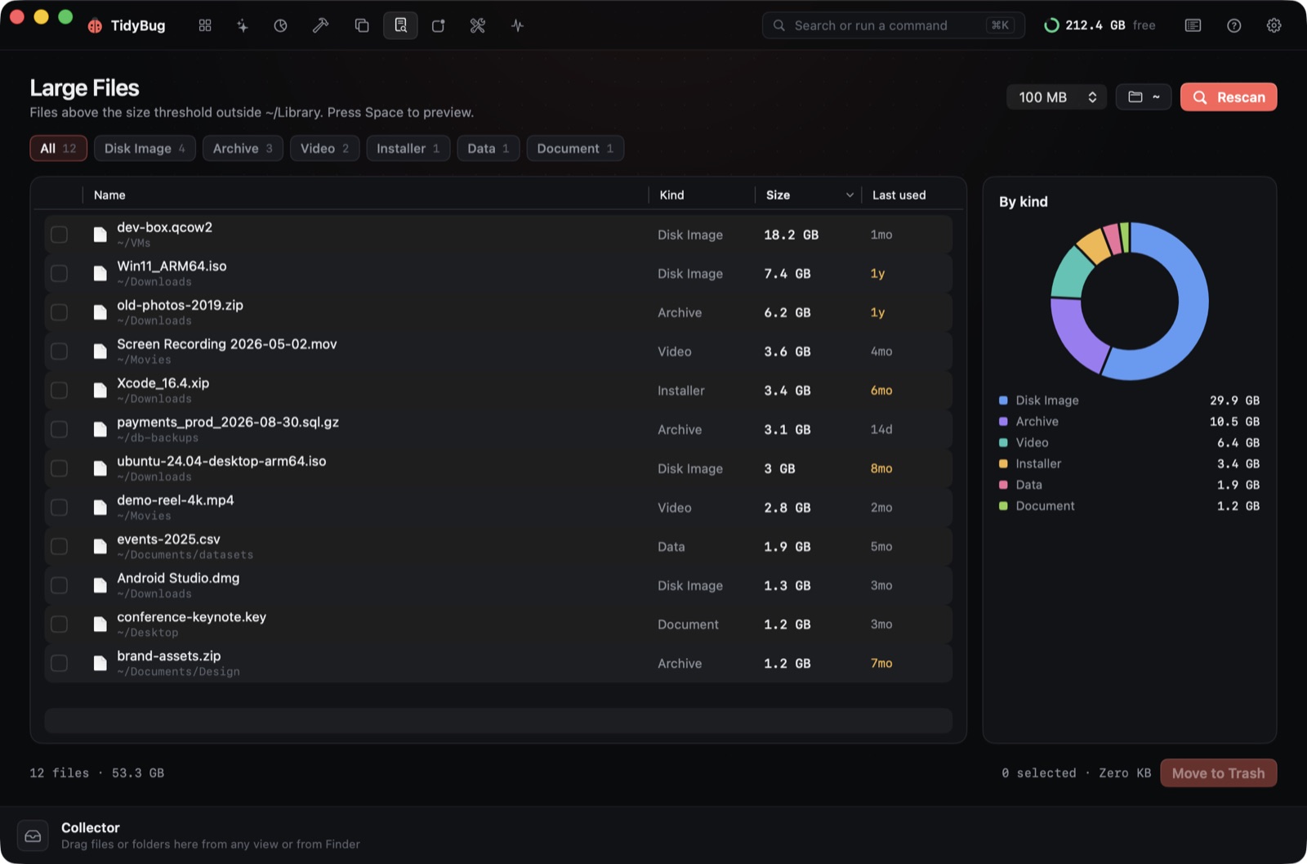This screenshot has height=864, width=1307.
Task: Check the box for dev-box.qcow2
Action: point(59,235)
